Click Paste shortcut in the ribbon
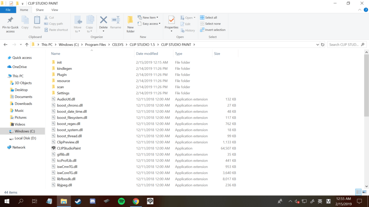Image resolution: width=369 pixels, height=207 pixels. click(56, 30)
